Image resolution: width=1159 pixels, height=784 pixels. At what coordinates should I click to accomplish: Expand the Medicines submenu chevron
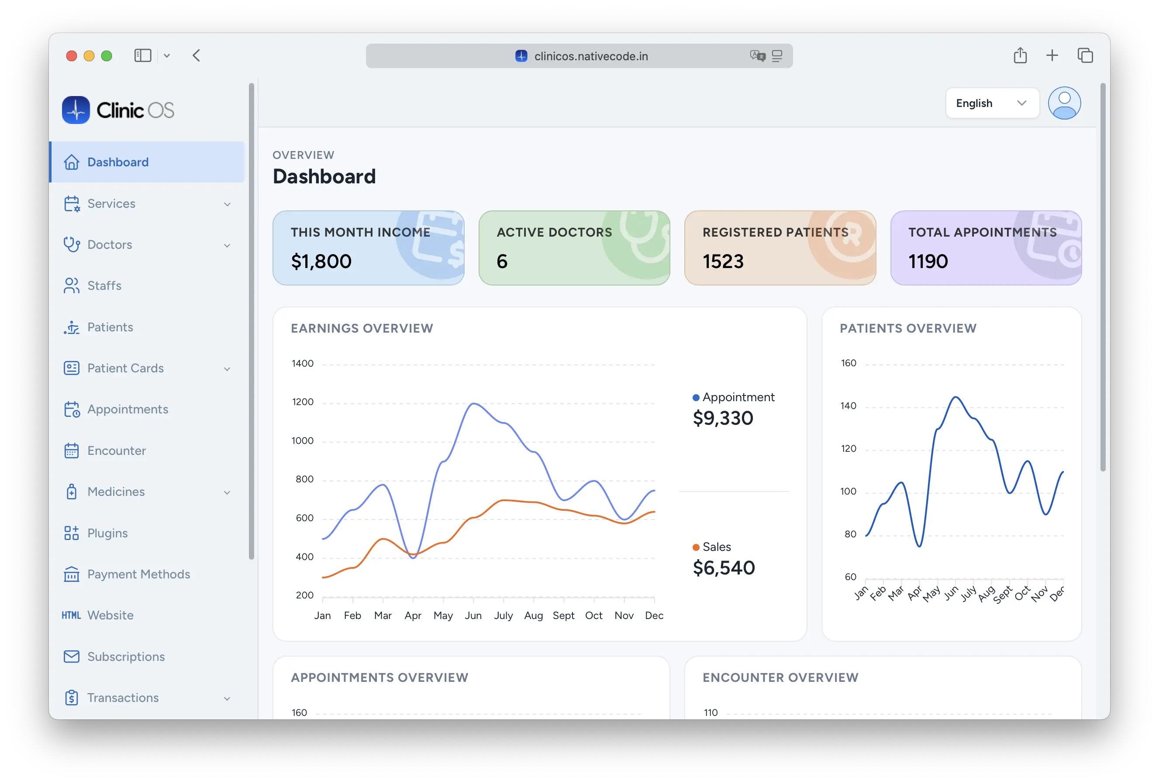click(x=227, y=492)
